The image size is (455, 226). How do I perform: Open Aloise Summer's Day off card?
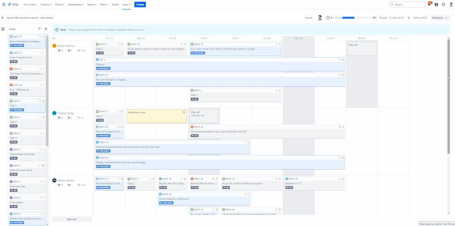tap(362, 49)
